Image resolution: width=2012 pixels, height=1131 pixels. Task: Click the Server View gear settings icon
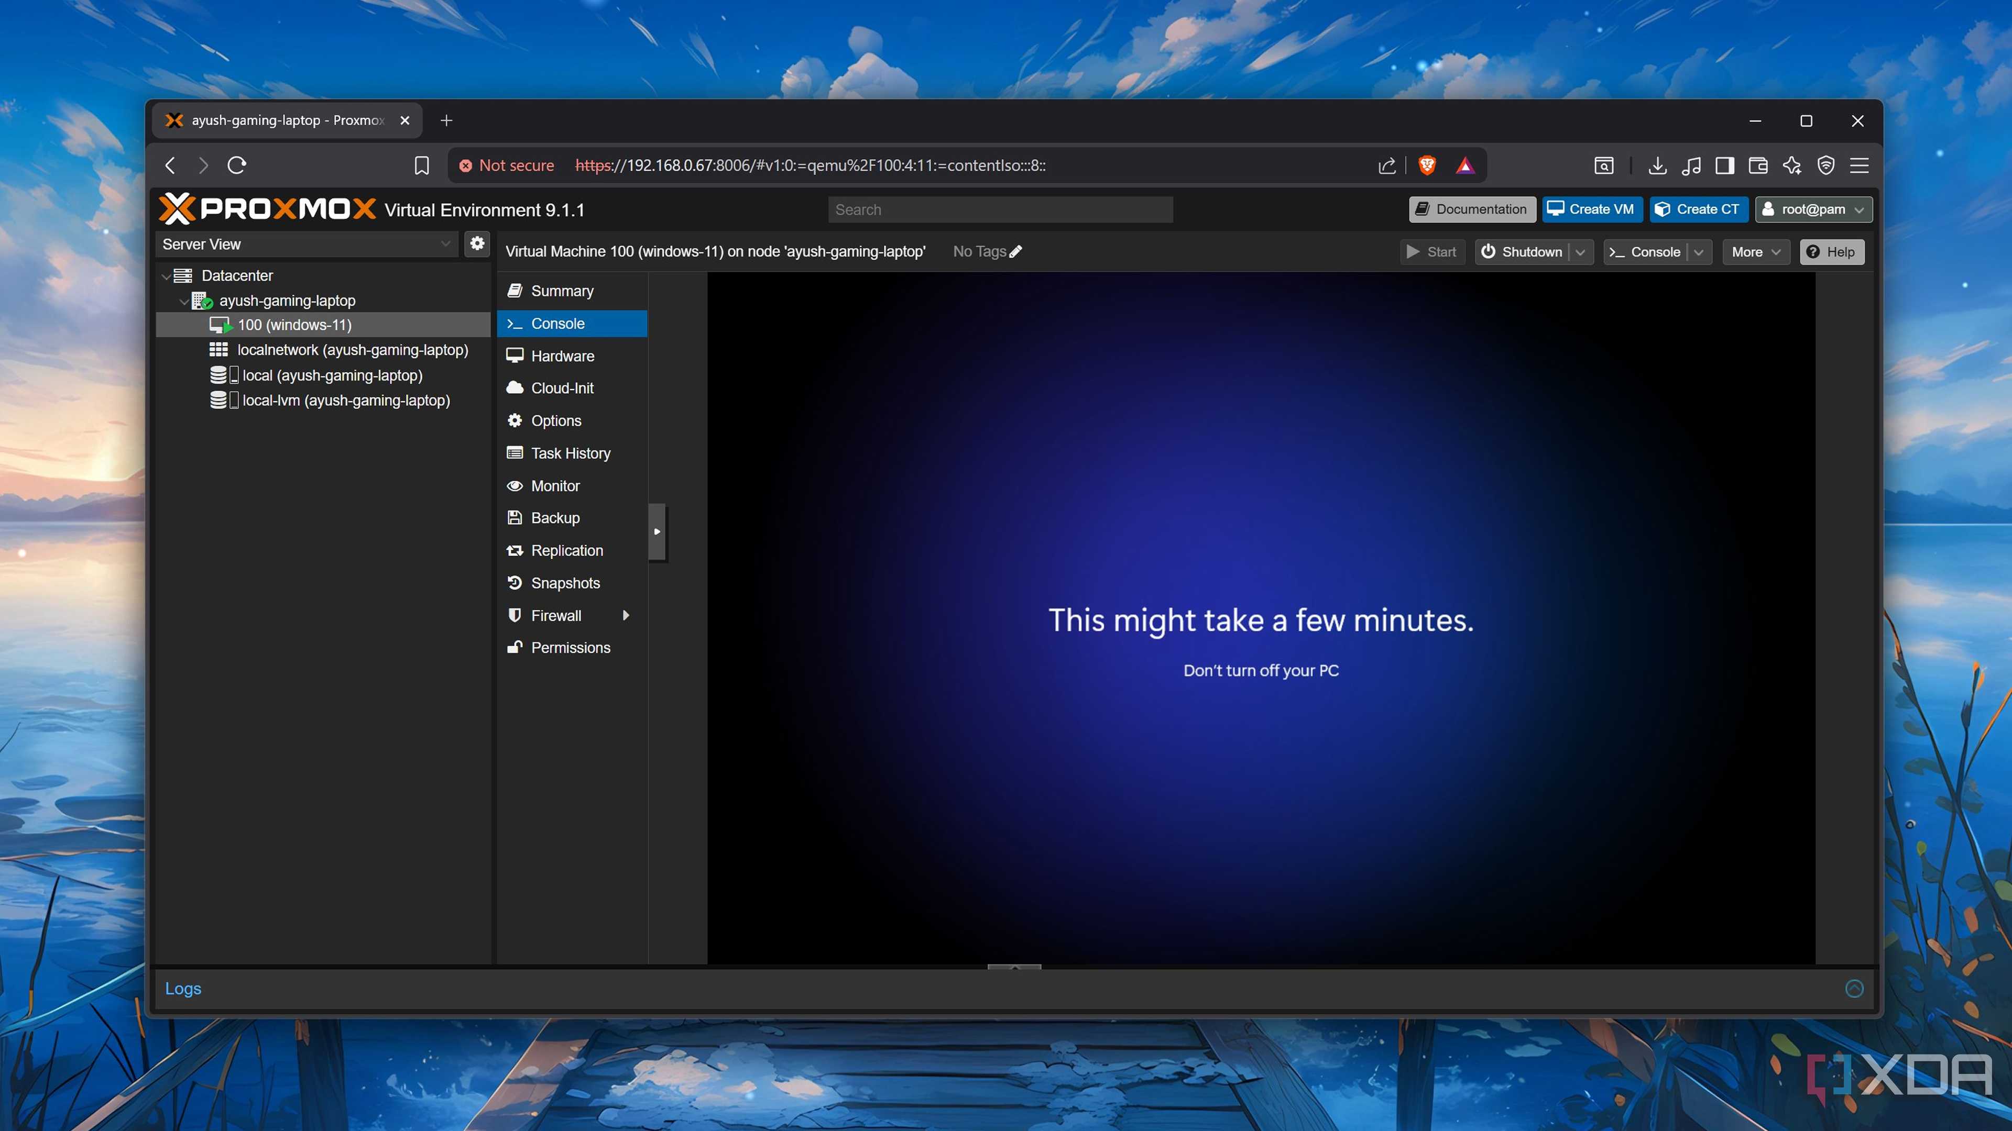pos(477,243)
